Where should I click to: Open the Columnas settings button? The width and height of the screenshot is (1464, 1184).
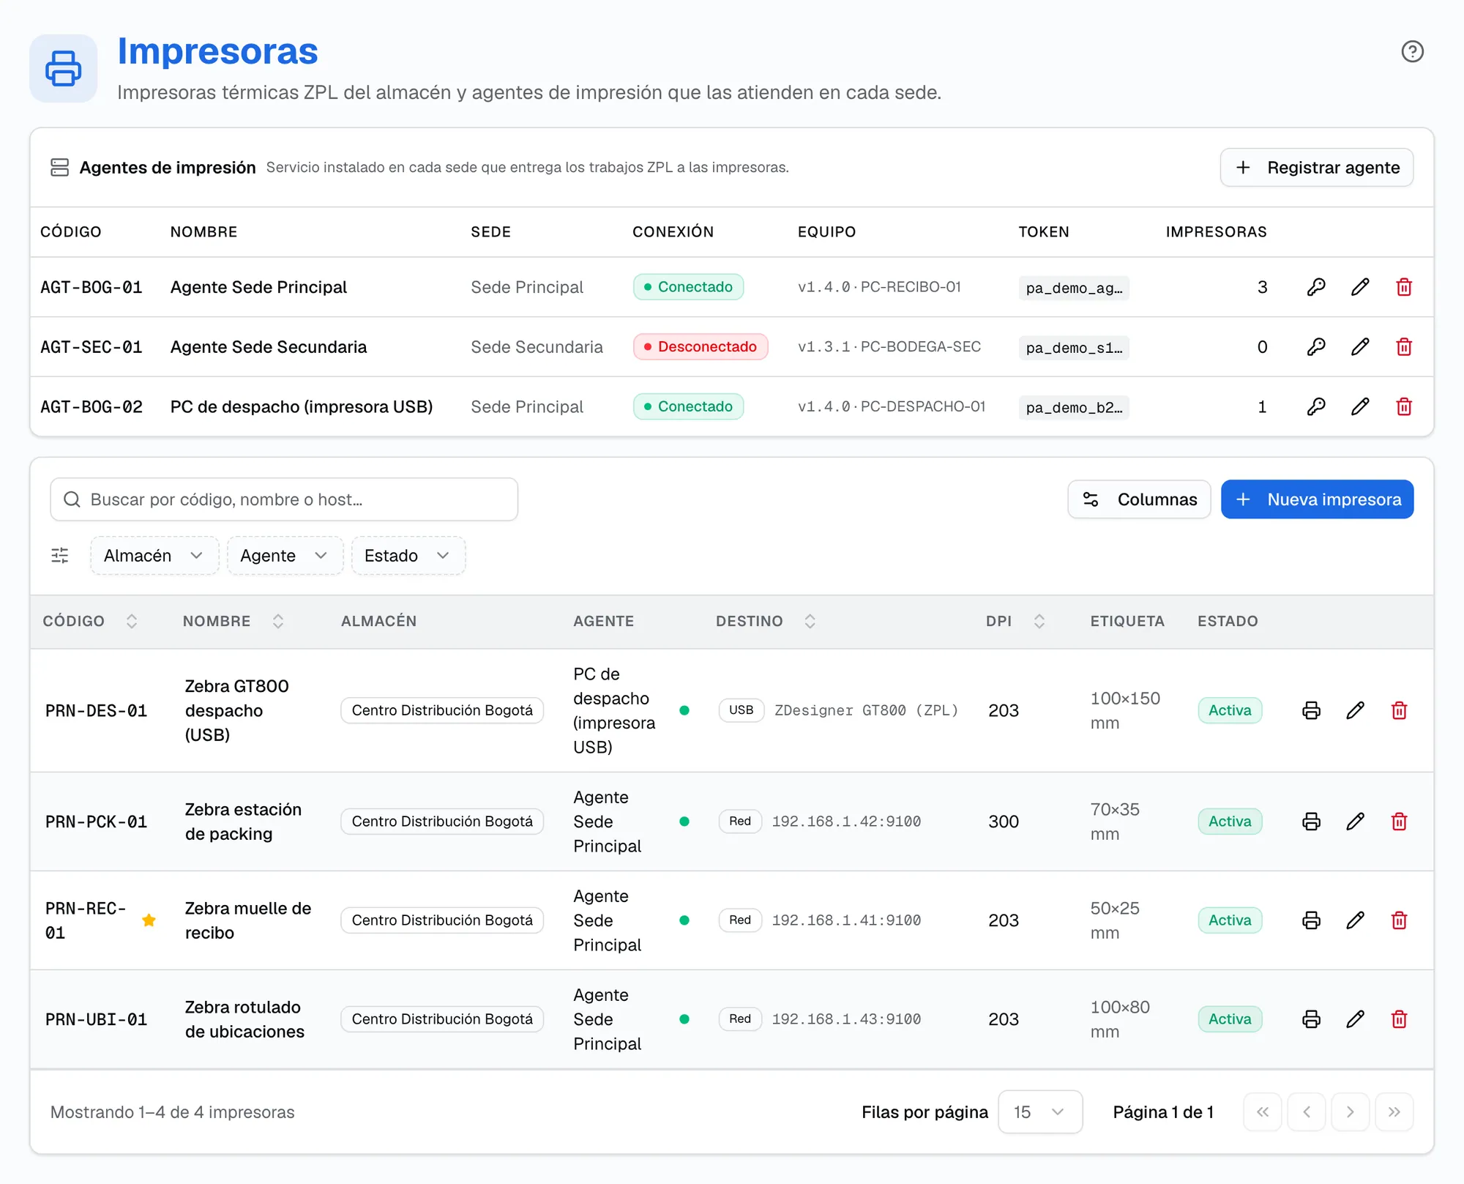pos(1140,499)
